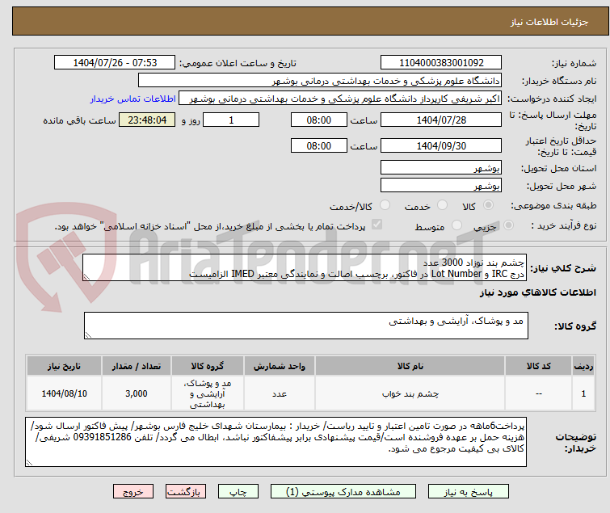
Task: Click the نام کالا column header
Action: (410, 366)
